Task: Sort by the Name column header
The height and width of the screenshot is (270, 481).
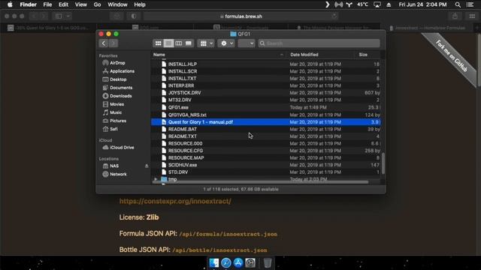Action: click(x=219, y=55)
